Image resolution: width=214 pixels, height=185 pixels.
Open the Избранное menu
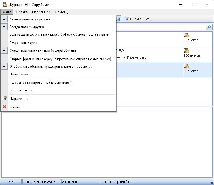(x=41, y=12)
